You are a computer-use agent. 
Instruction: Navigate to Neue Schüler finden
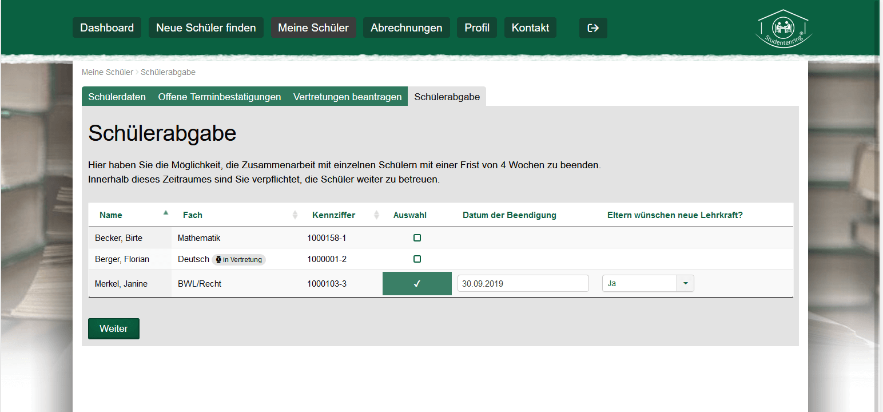pyautogui.click(x=206, y=27)
